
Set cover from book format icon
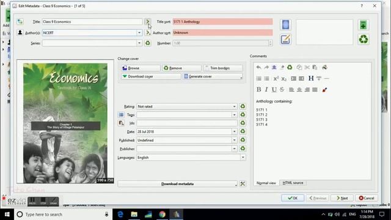coord(285,24)
